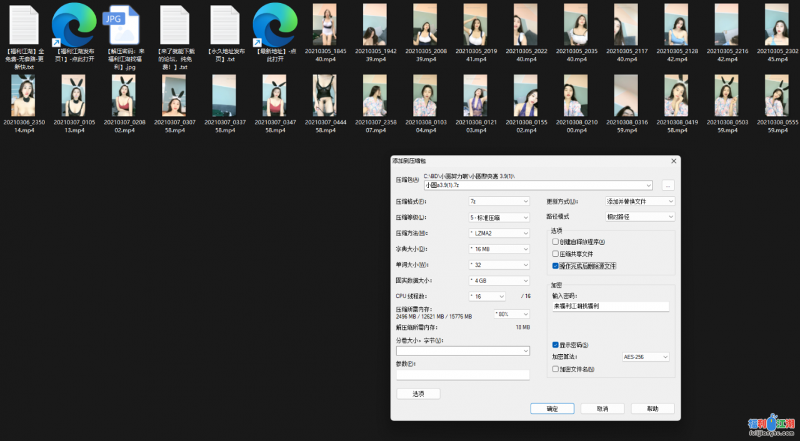Select the 【永久地址发布页】.txt file icon
The width and height of the screenshot is (800, 441).
point(225,25)
